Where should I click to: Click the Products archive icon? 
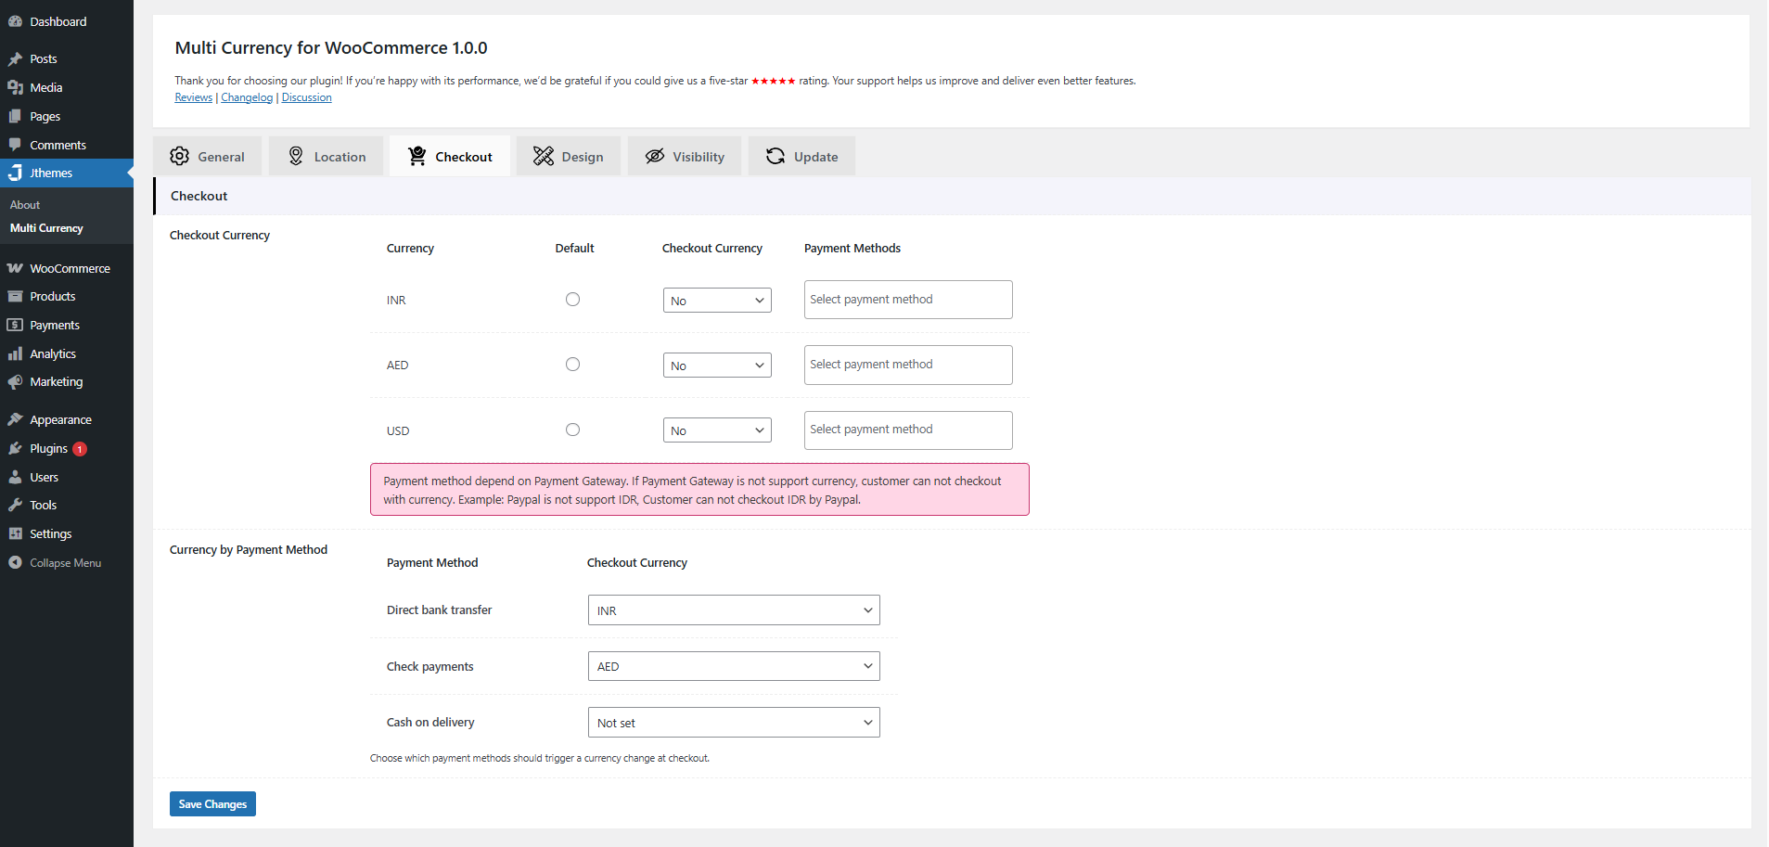[15, 297]
